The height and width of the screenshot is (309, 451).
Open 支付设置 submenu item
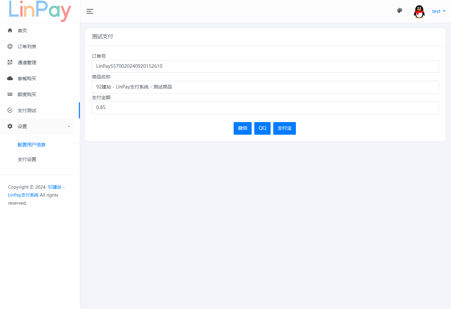coord(27,159)
